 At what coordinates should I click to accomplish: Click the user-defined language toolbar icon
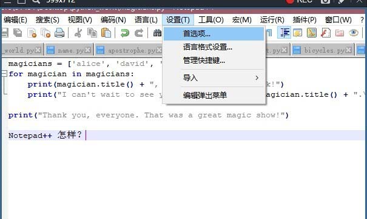point(297,33)
